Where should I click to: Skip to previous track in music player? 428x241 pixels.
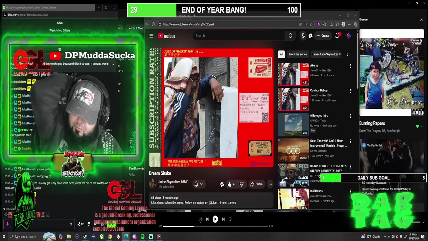point(207,219)
